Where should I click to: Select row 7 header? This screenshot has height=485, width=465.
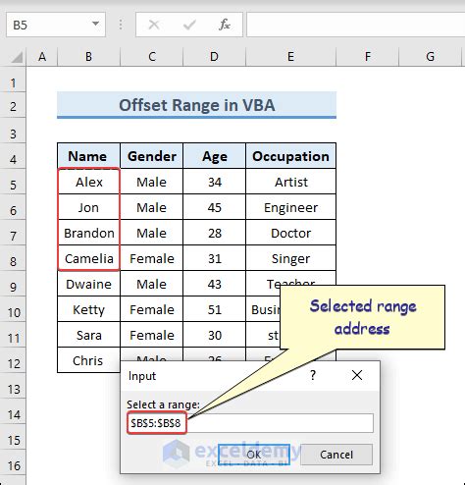tap(13, 233)
